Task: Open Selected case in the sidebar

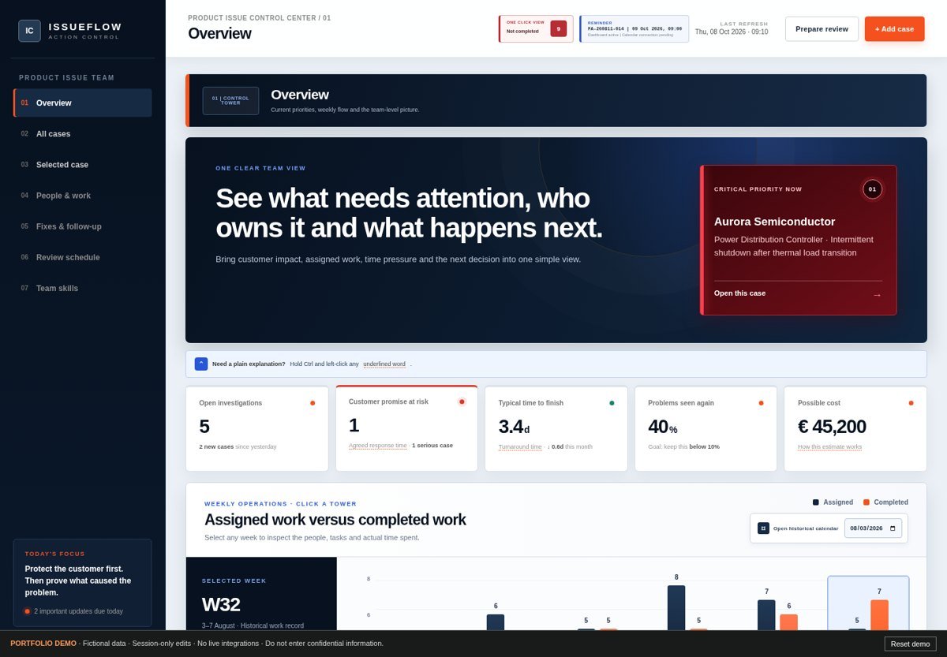Action: click(83, 164)
